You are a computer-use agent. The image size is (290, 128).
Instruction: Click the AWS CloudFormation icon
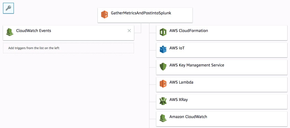[x=163, y=32]
